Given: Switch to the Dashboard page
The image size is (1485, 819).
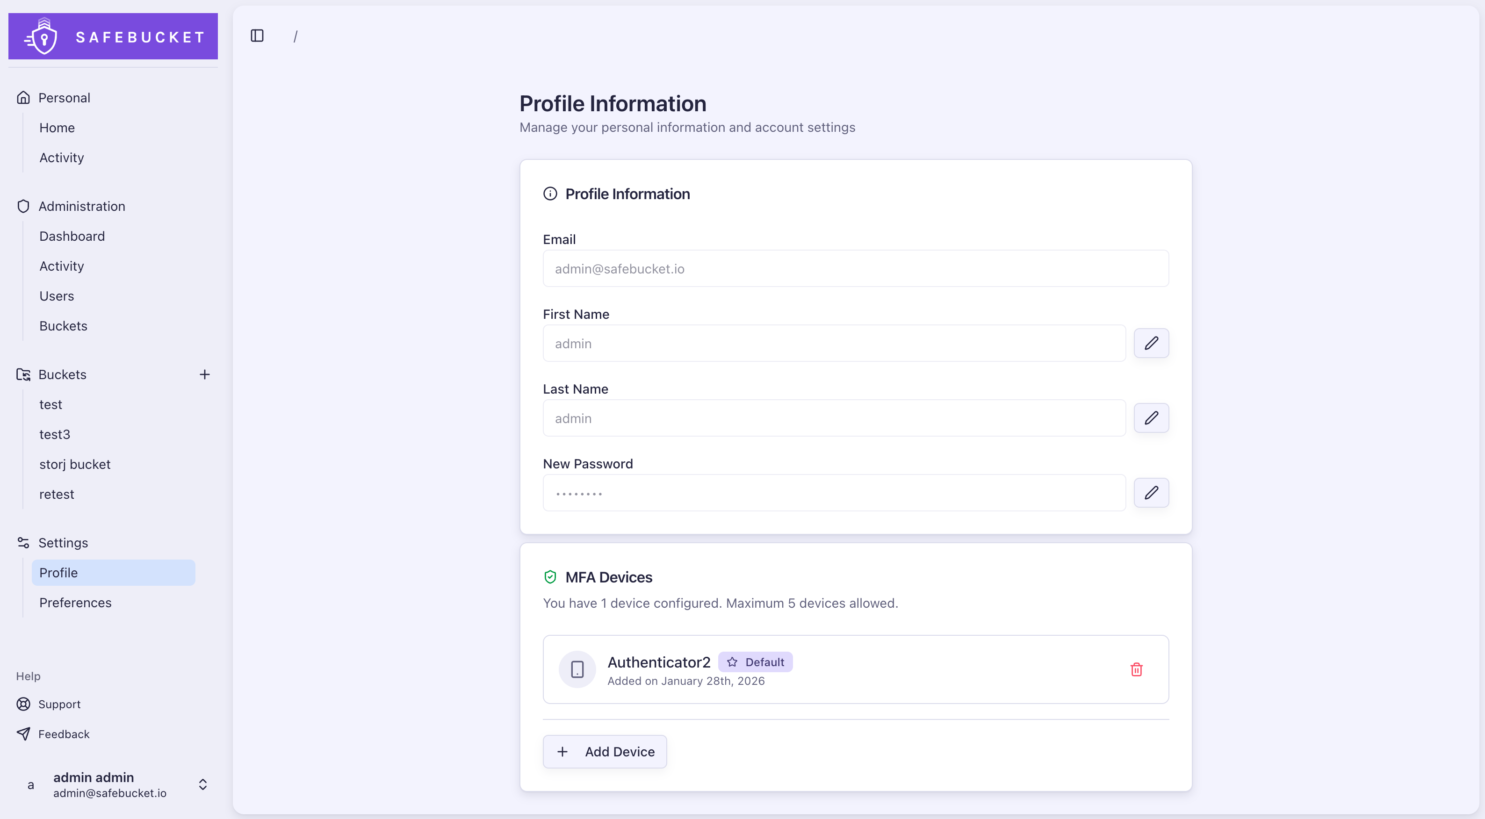Looking at the screenshot, I should pyautogui.click(x=72, y=236).
